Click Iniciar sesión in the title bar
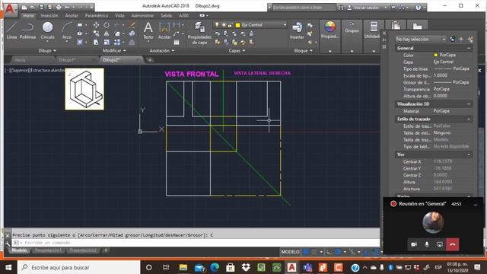 click(367, 8)
